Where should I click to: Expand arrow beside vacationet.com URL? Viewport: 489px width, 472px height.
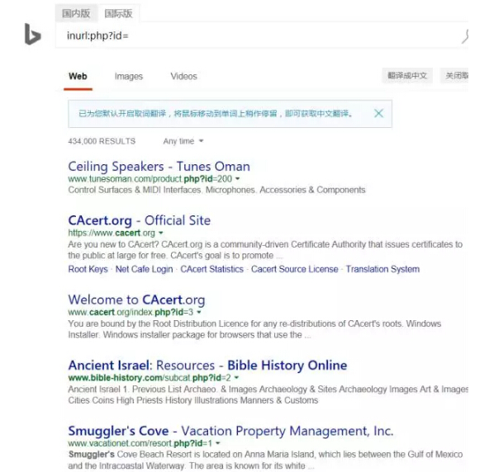pos(218,443)
